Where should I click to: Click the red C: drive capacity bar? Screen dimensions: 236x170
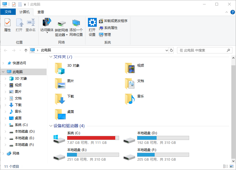pyautogui.click(x=93, y=137)
